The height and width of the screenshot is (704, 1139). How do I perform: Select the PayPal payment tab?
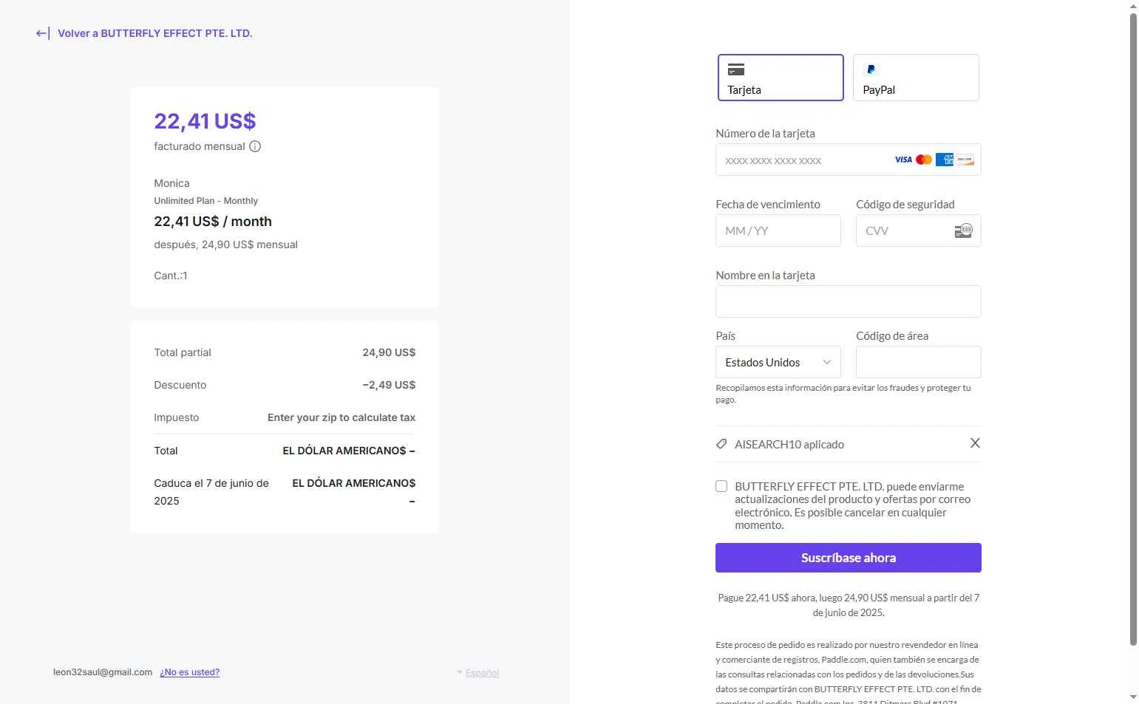coord(916,78)
